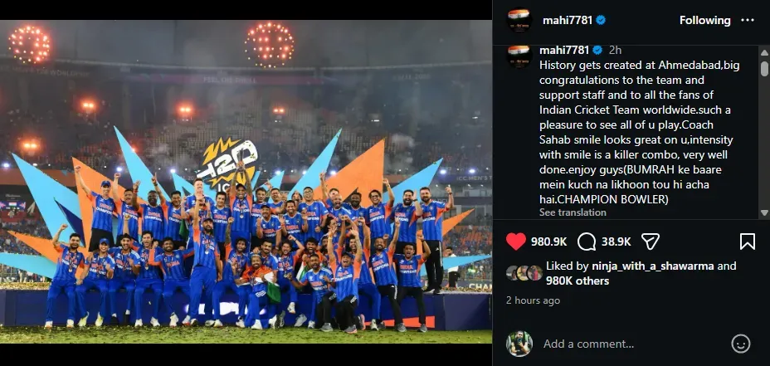
Task: Click See translation under the caption
Action: (573, 212)
